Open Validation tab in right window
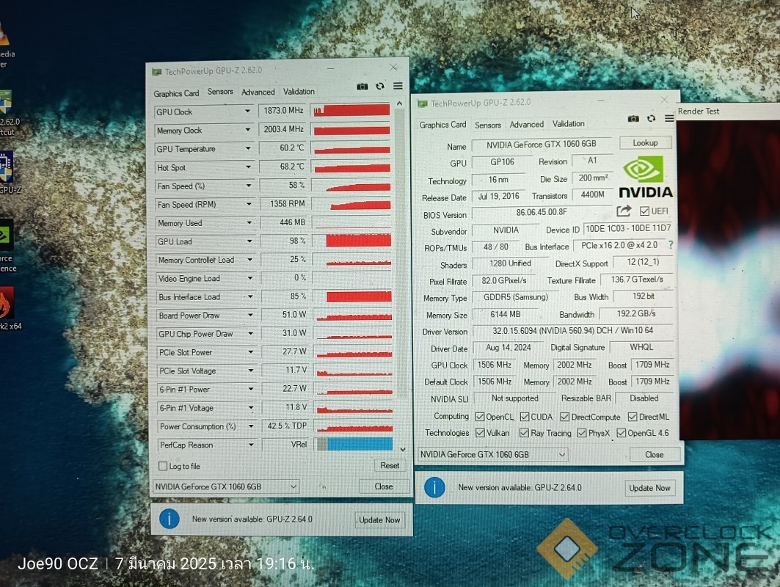 tap(568, 123)
